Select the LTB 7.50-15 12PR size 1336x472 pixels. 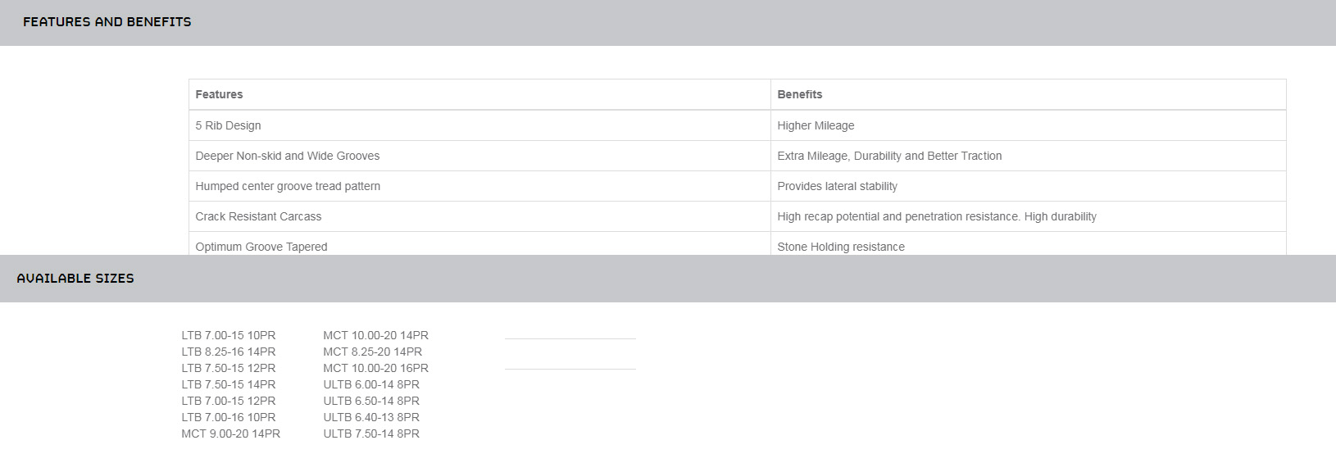[x=229, y=369]
